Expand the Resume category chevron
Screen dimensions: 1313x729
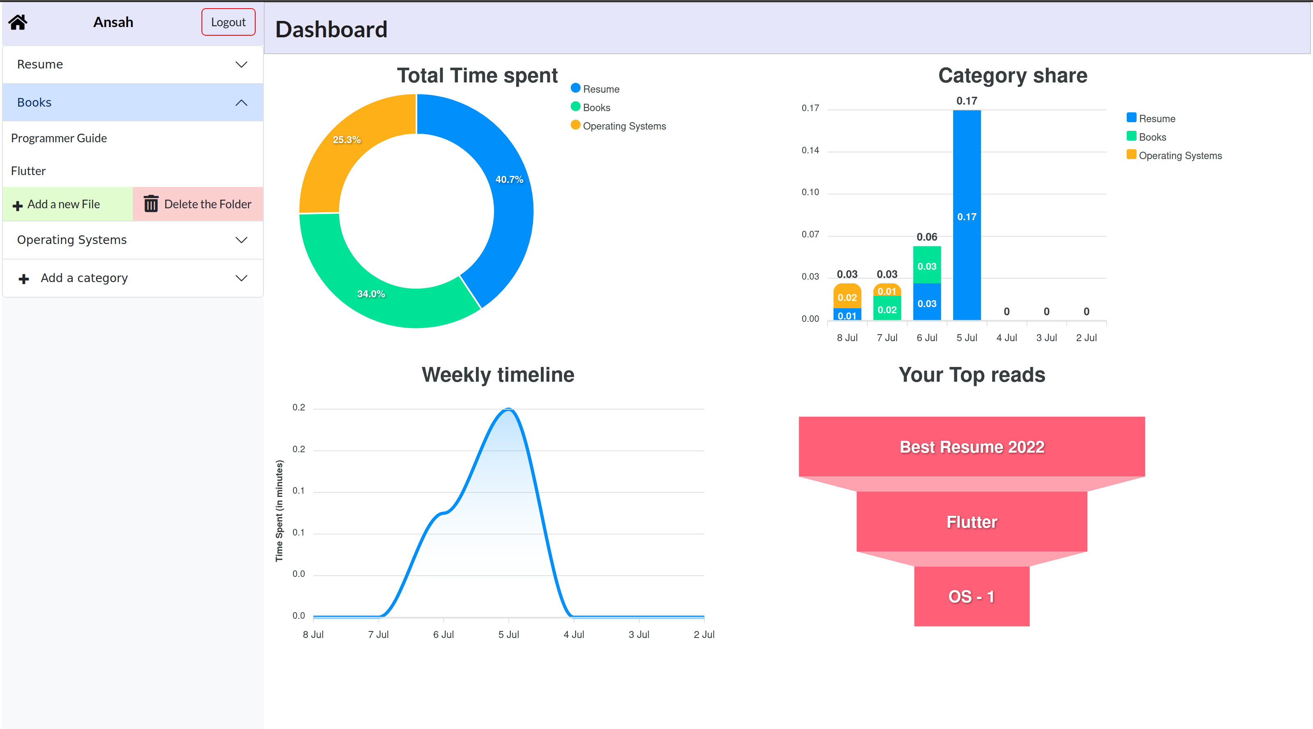pos(241,65)
